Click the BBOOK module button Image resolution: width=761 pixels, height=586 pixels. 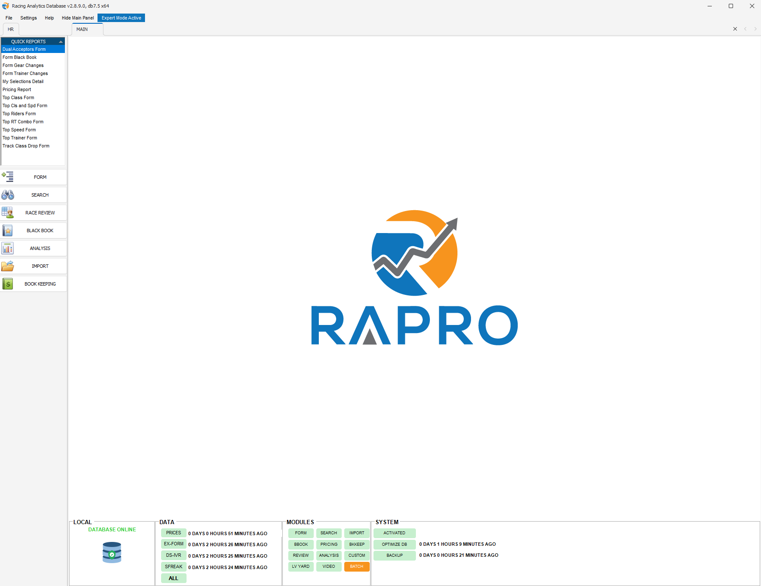(301, 544)
